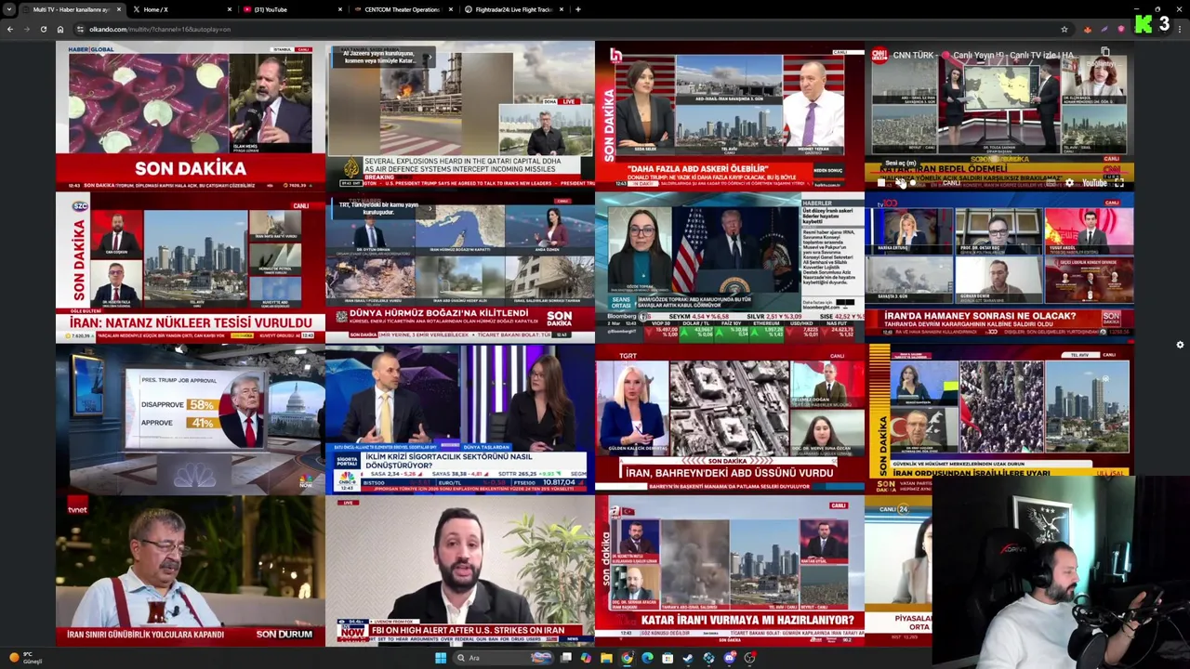1190x669 pixels.
Task: Select the Katar İran'ı vurmaya stream tile
Action: point(730,571)
